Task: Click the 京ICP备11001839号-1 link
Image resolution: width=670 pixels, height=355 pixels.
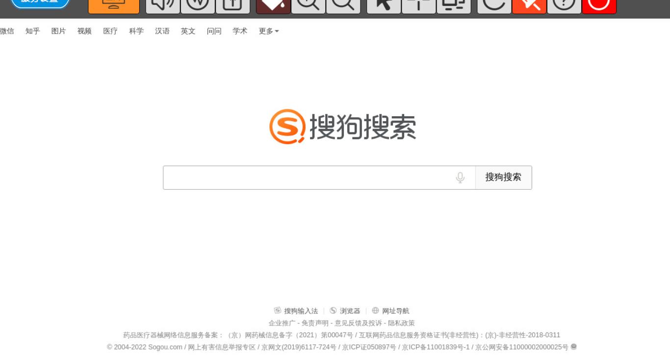Action: [x=436, y=347]
